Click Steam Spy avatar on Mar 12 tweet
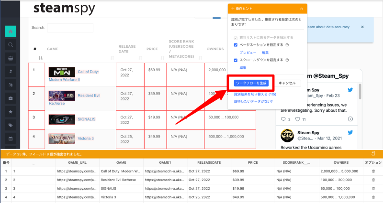Image resolution: width=383 pixels, height=203 pixels. [287, 136]
